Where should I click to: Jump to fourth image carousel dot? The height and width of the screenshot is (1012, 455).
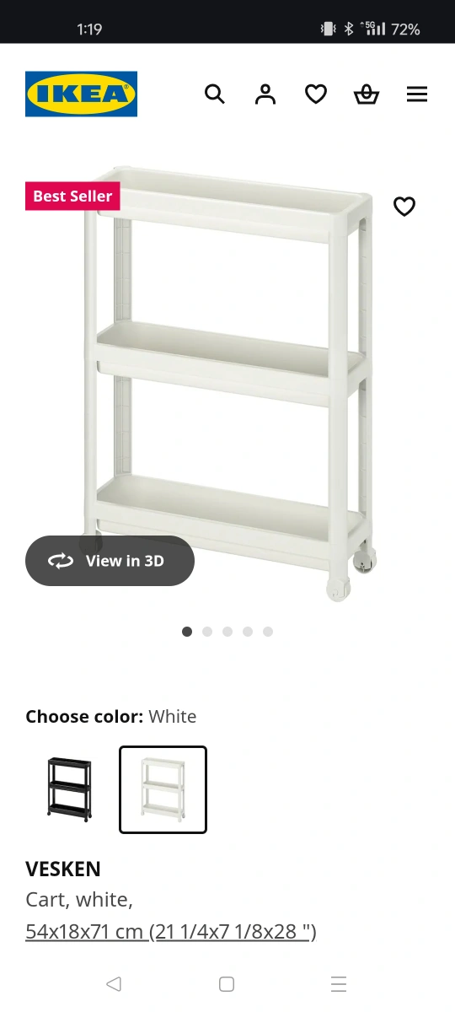tap(248, 632)
